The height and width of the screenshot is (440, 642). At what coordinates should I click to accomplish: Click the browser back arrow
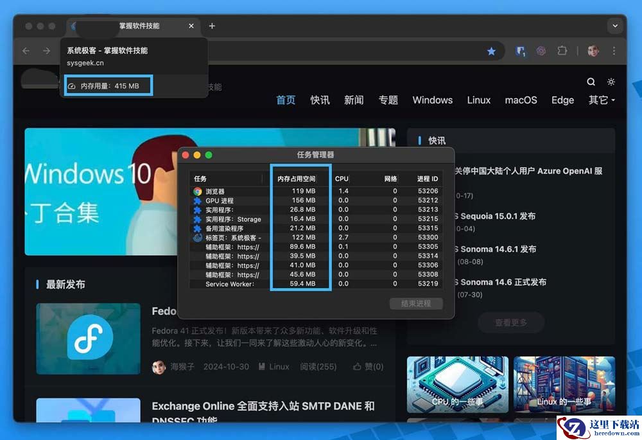click(x=26, y=51)
